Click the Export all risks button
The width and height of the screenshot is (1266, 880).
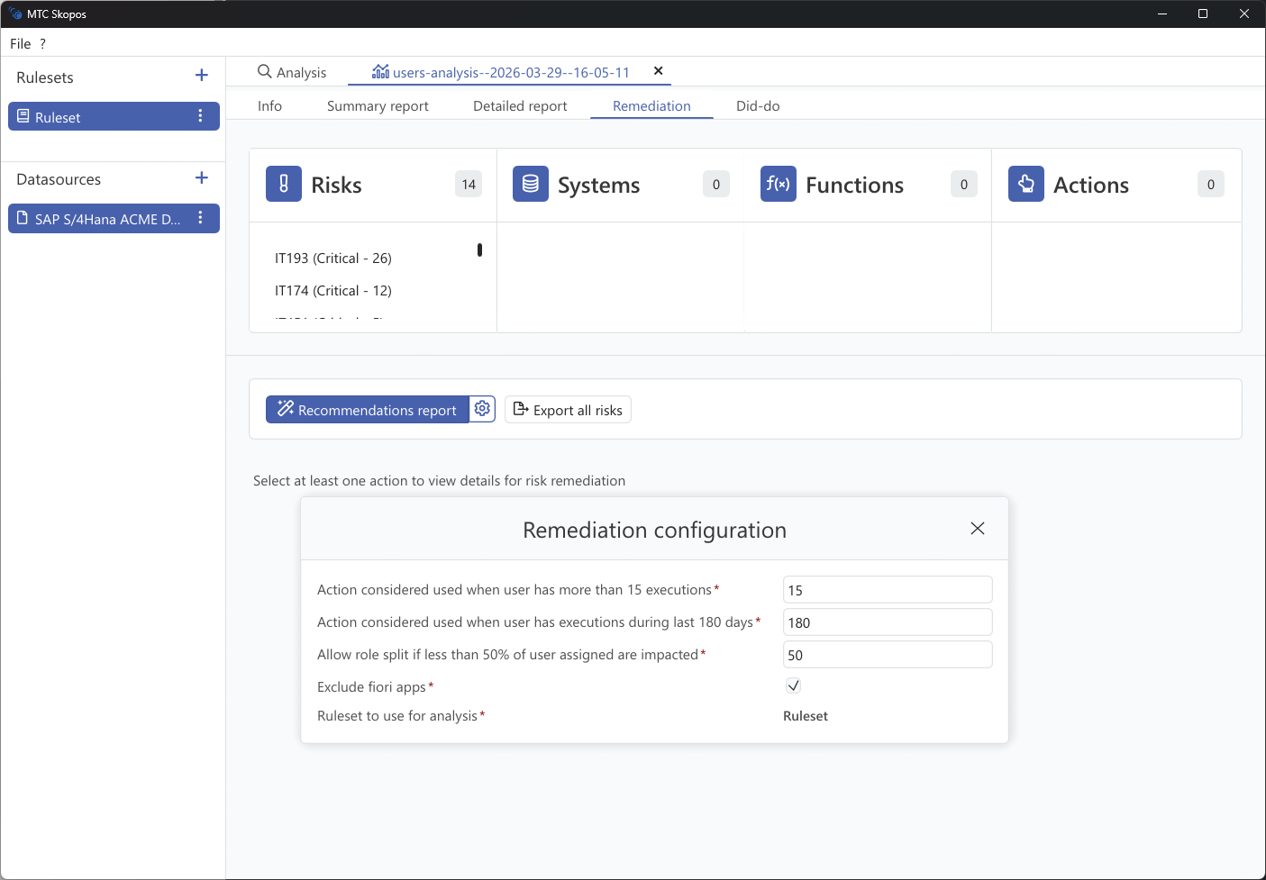pos(568,409)
